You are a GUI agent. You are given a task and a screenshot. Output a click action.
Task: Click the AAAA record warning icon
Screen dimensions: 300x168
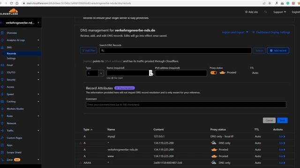tap(81, 163)
